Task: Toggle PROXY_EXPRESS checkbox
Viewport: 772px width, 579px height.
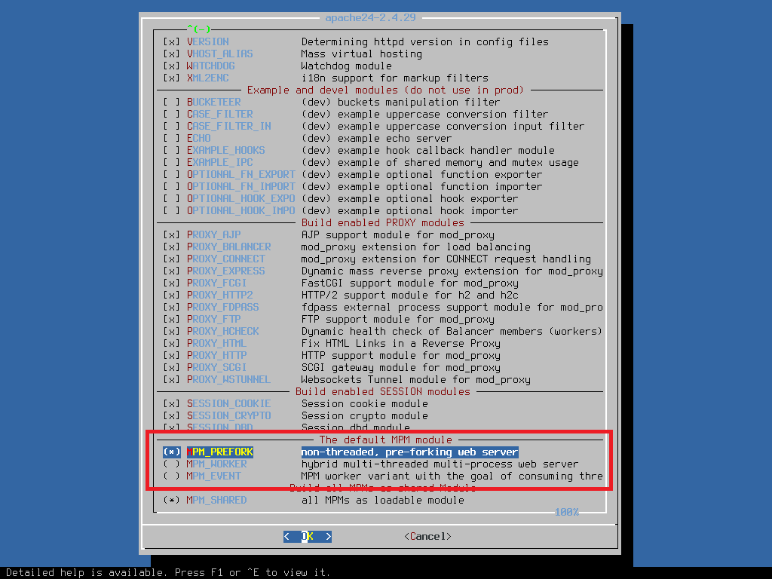Action: 172,271
